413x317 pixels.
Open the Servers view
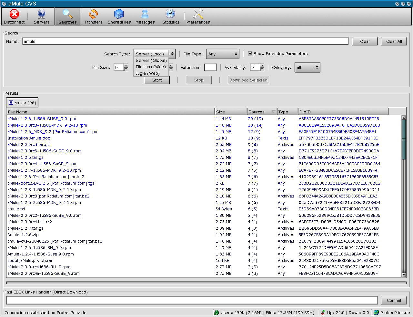pos(42,17)
